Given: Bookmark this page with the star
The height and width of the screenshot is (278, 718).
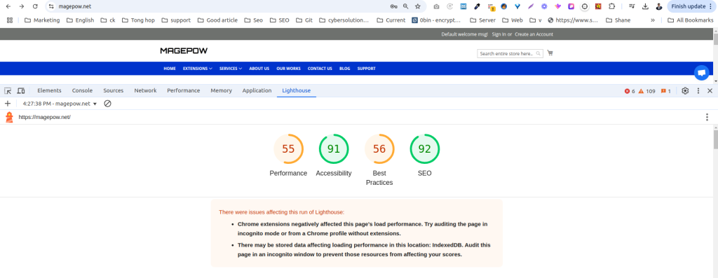Looking at the screenshot, I should [418, 6].
